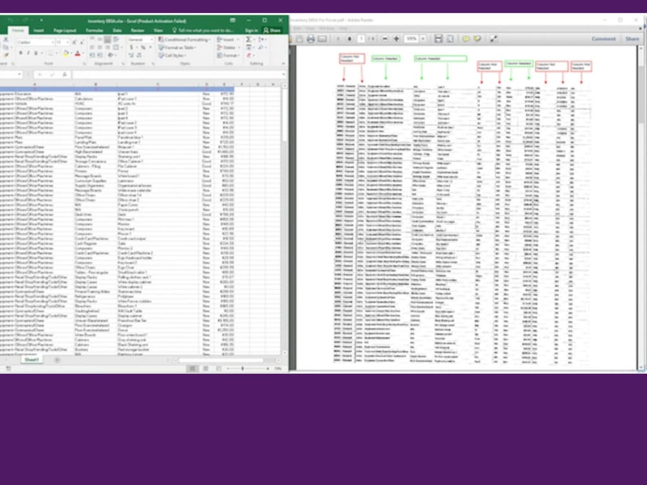647x485 pixels.
Task: Switch to the Review tab
Action: pos(137,30)
